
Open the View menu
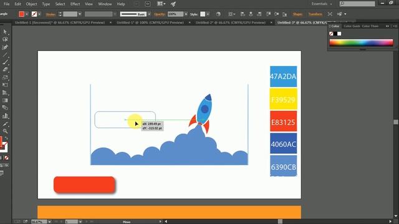pyautogui.click(x=89, y=4)
